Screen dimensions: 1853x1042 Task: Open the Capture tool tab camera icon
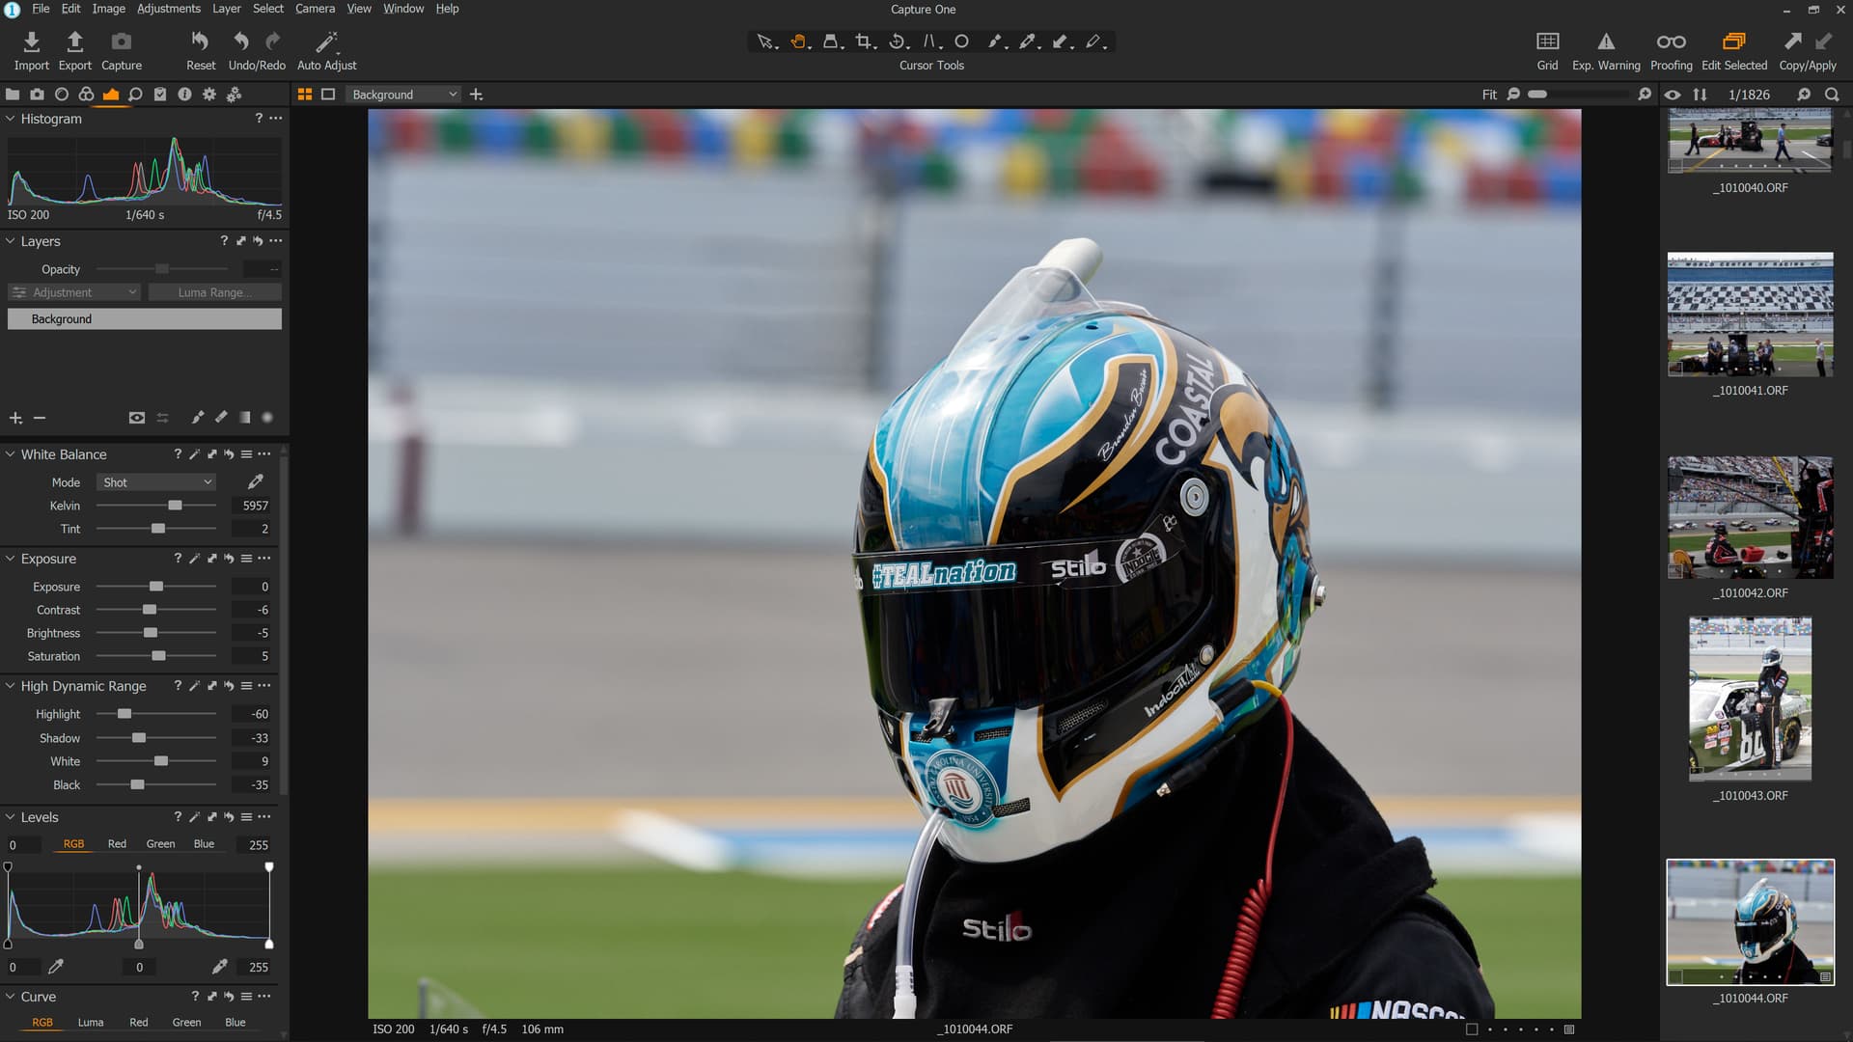coord(37,95)
